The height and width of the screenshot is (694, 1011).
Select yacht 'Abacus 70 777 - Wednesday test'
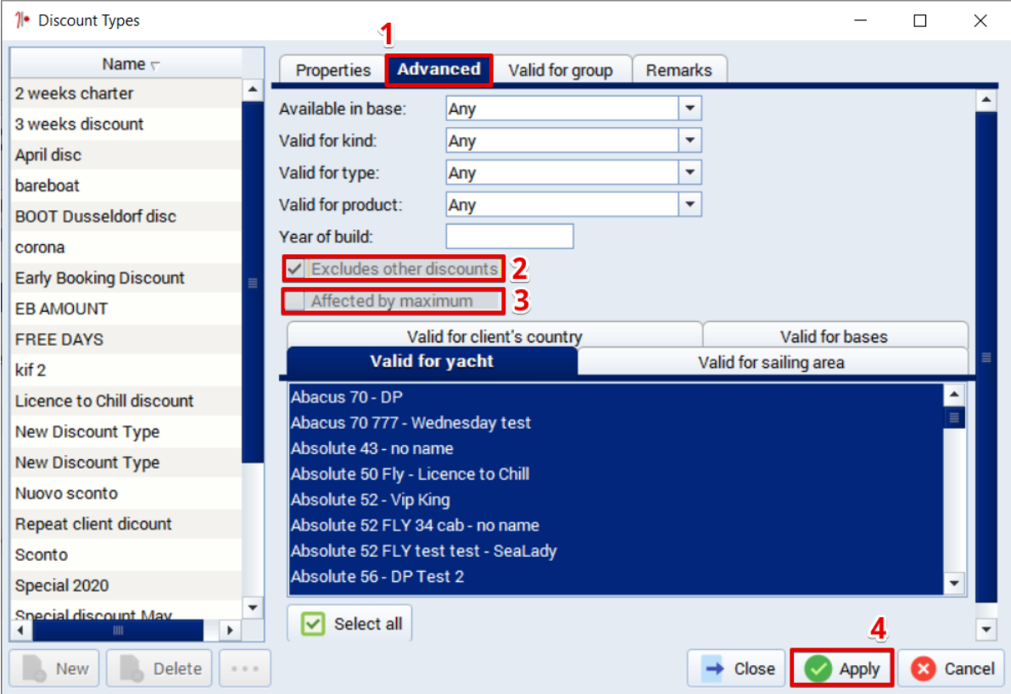(x=617, y=423)
